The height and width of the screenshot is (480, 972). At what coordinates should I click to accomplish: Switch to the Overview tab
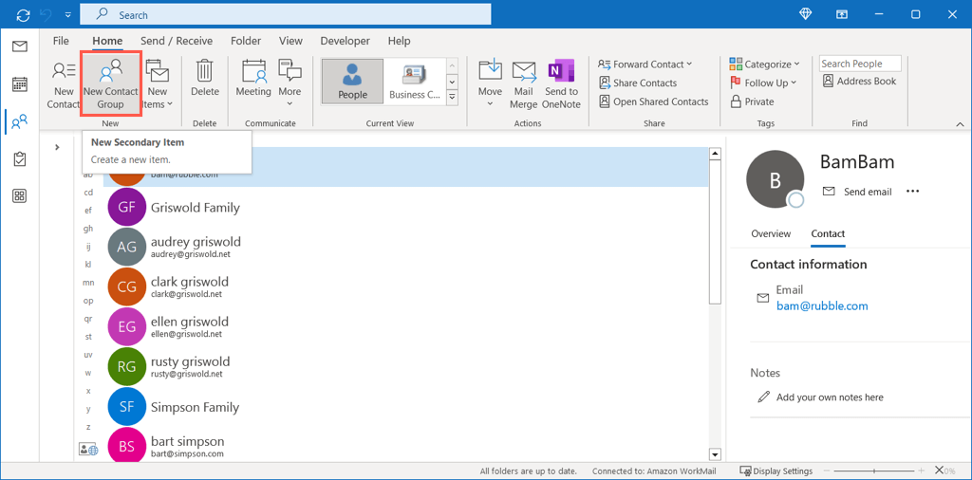click(x=771, y=233)
